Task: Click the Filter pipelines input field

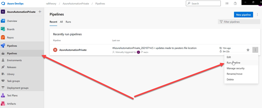Action: [x=239, y=22]
